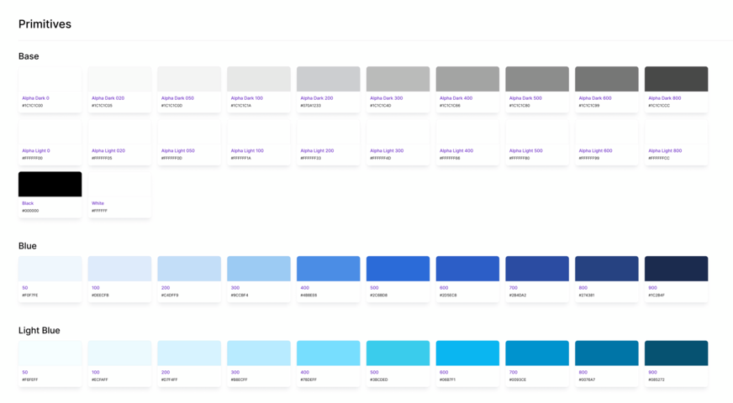Select the Base section heading
733x403 pixels.
click(29, 56)
